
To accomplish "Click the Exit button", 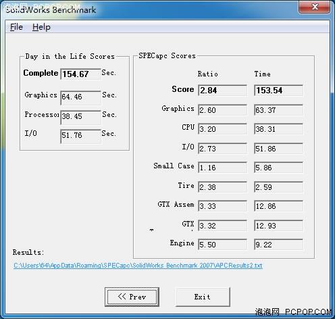I will coord(203,297).
